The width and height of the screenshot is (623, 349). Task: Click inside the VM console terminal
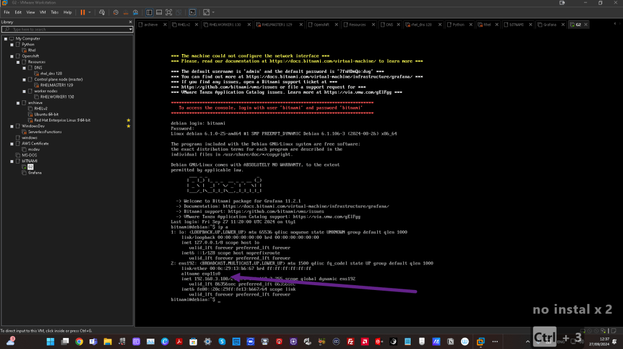[378, 178]
